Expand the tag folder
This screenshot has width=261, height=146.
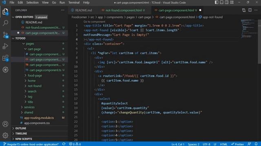click(25, 97)
